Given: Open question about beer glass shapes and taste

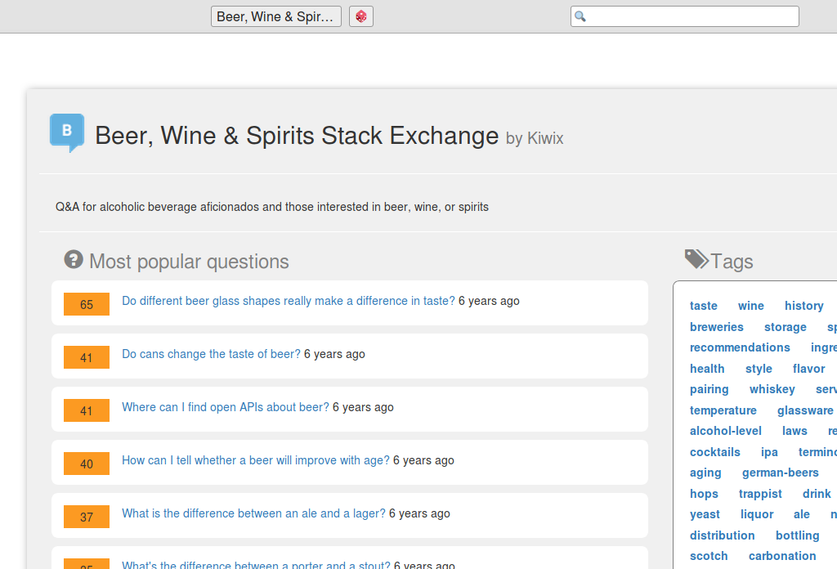Looking at the screenshot, I should tap(289, 301).
